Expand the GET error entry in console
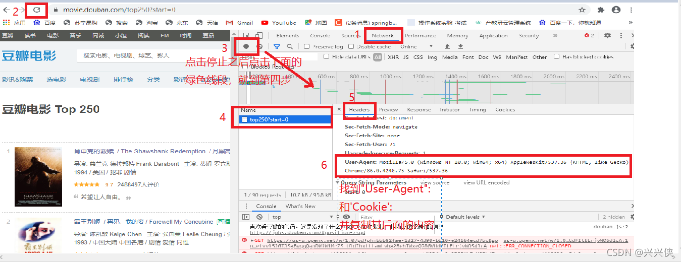The width and height of the screenshot is (681, 262). click(253, 241)
